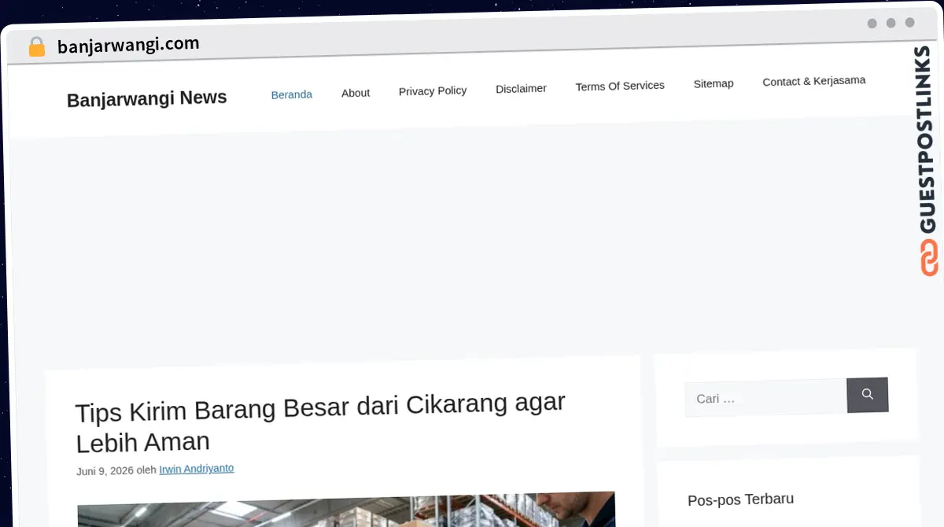The image size is (944, 527).
Task: Open Terms Of Services
Action: pyautogui.click(x=620, y=86)
